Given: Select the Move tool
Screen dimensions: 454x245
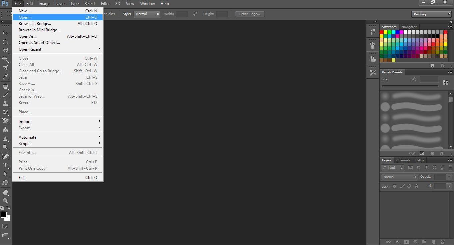Looking at the screenshot, I should 5,33.
